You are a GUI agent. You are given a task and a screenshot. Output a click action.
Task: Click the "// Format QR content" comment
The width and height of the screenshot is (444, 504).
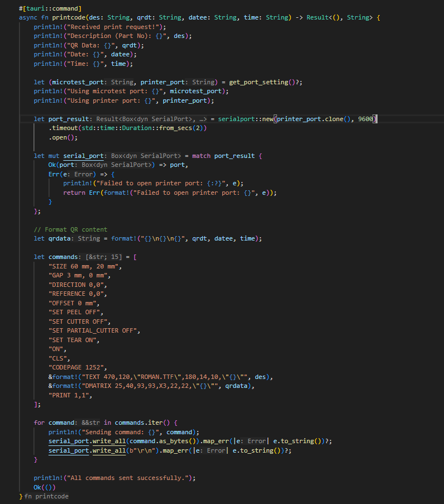pyautogui.click(x=70, y=229)
